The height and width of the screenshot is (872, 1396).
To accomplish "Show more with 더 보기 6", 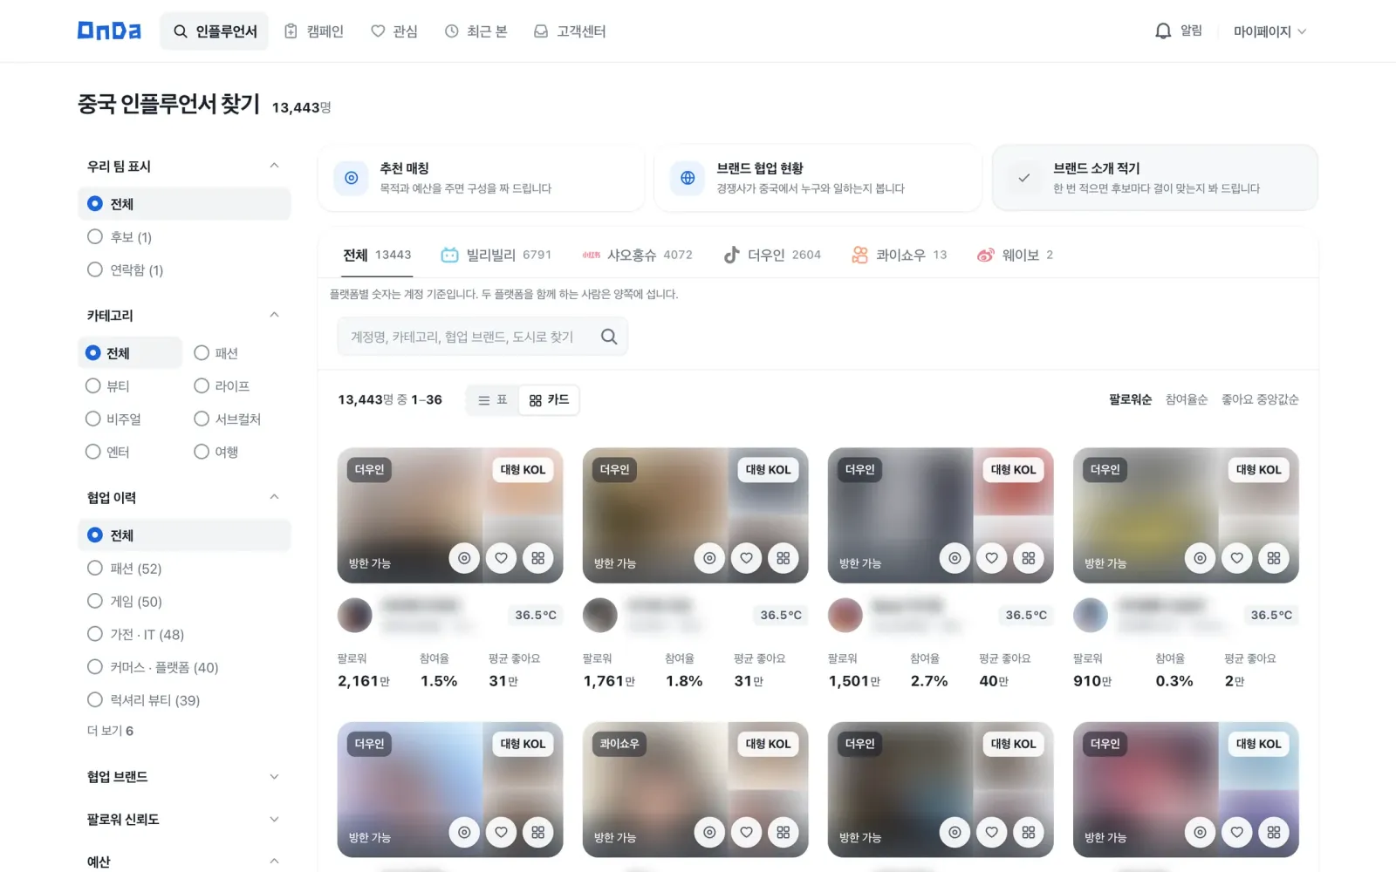I will (110, 731).
